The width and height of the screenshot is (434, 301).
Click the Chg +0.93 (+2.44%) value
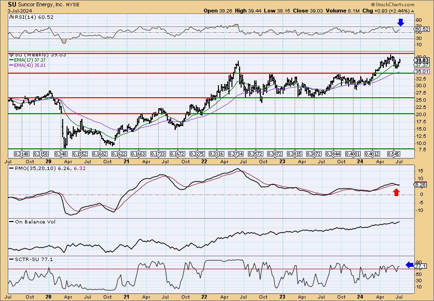(386, 11)
